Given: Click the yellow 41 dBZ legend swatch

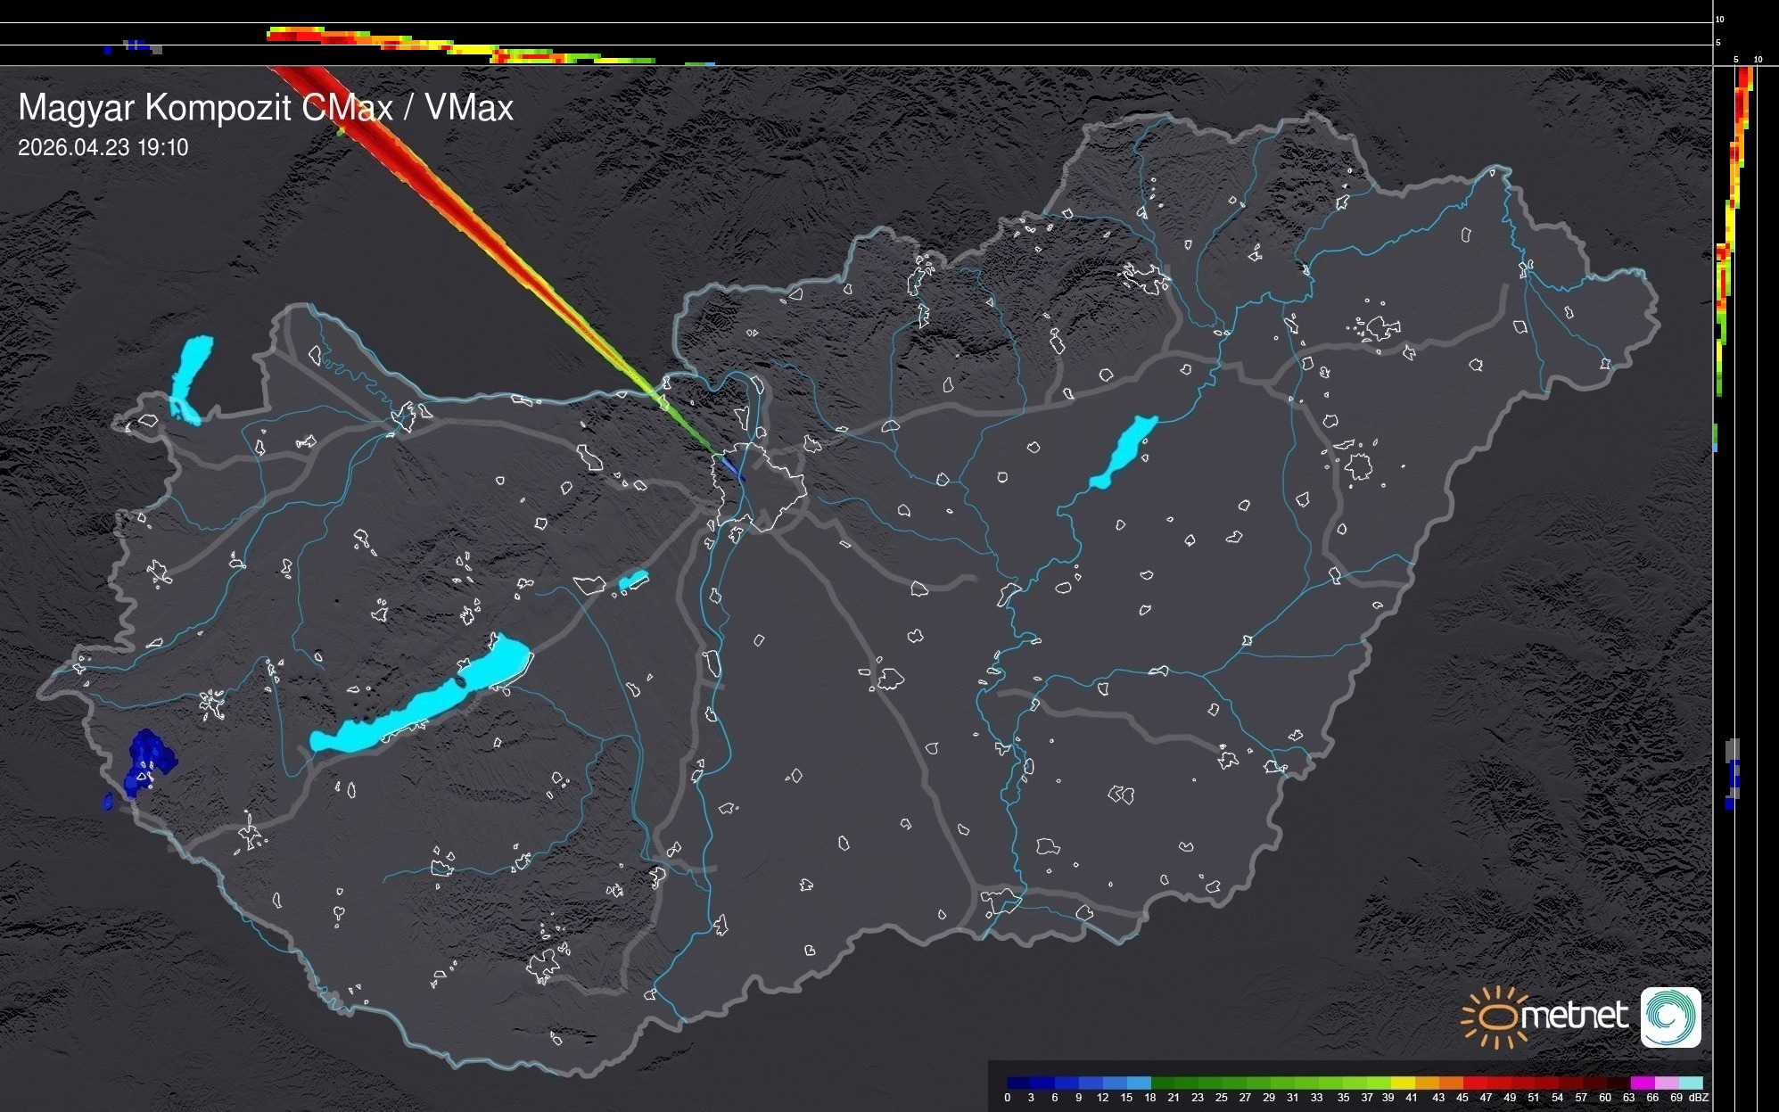Looking at the screenshot, I should (1404, 1083).
